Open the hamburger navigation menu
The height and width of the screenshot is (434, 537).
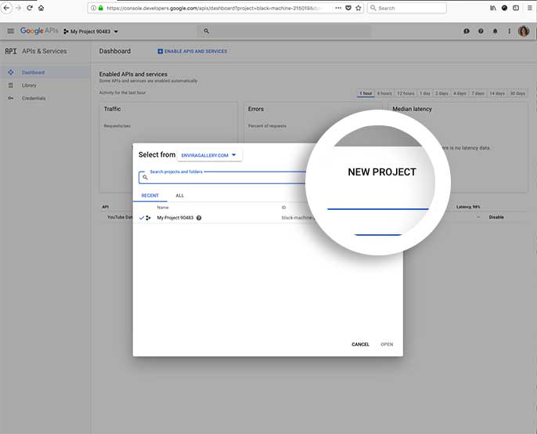coord(10,31)
